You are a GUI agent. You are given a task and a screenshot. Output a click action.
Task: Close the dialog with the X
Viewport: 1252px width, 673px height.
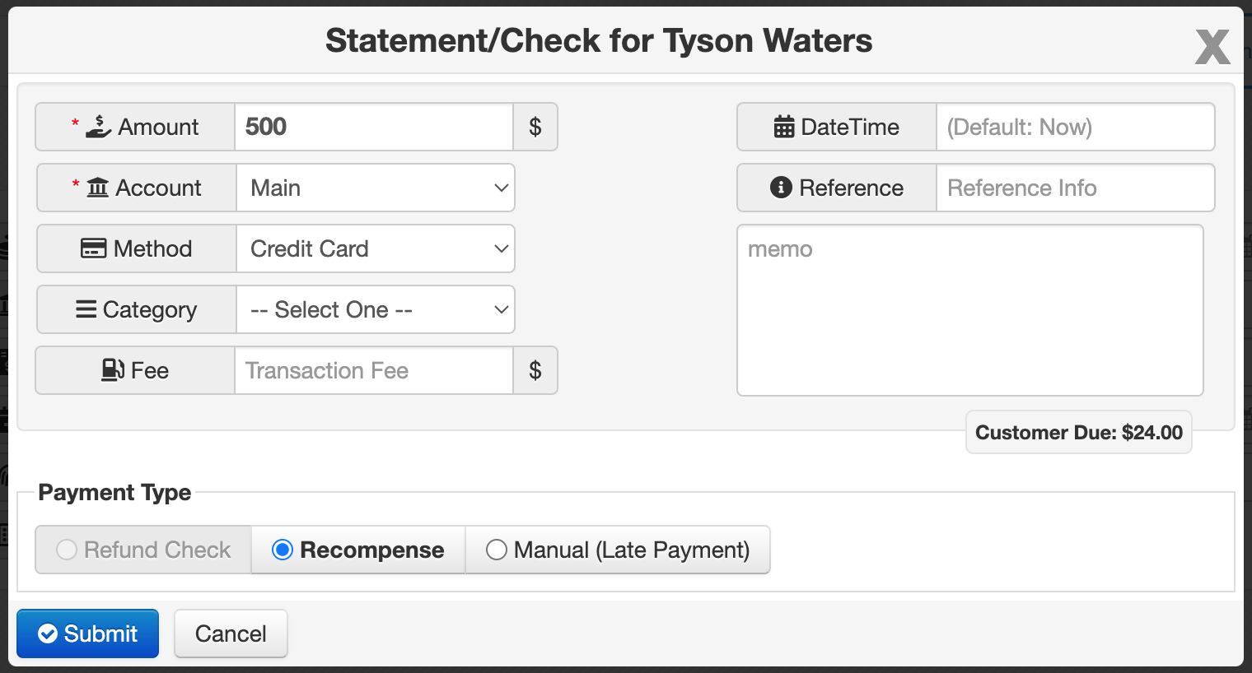(x=1212, y=46)
